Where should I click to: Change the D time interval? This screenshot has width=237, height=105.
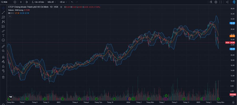[21, 2]
